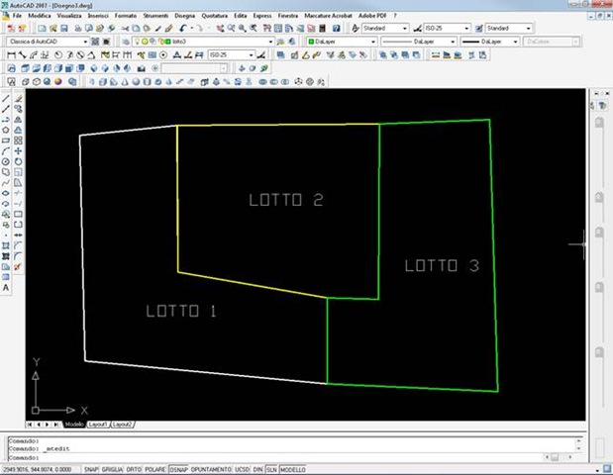Image resolution: width=613 pixels, height=475 pixels.
Task: Select the Rectangle draw tool
Action: 6,141
